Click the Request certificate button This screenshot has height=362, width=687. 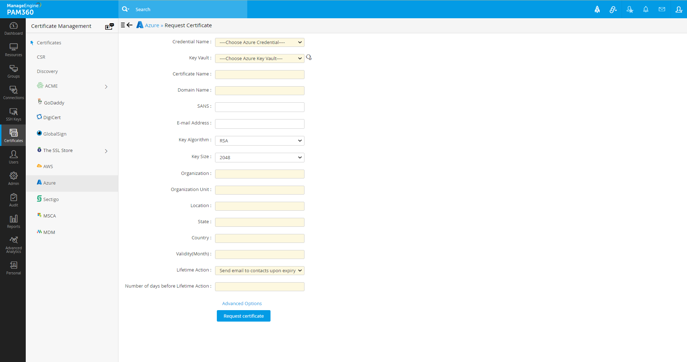pos(243,316)
